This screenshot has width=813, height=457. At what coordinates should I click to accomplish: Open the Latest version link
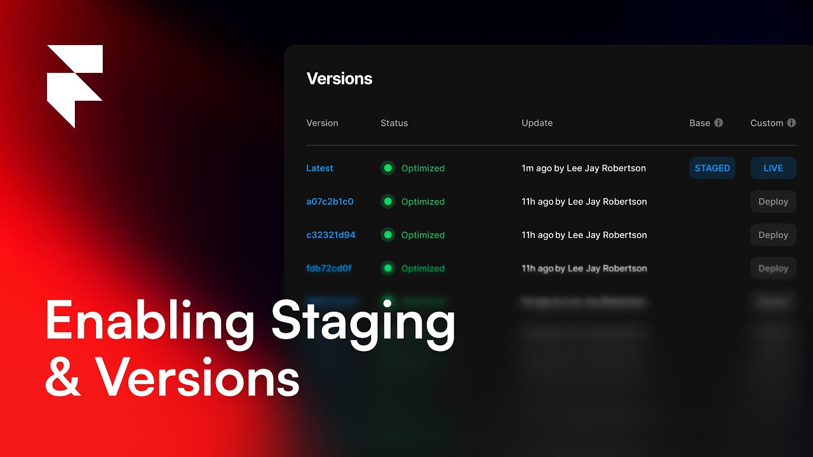pos(319,168)
